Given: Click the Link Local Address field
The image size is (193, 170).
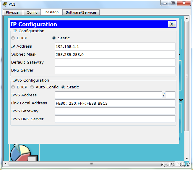Looking at the screenshot, I should click(115, 103).
